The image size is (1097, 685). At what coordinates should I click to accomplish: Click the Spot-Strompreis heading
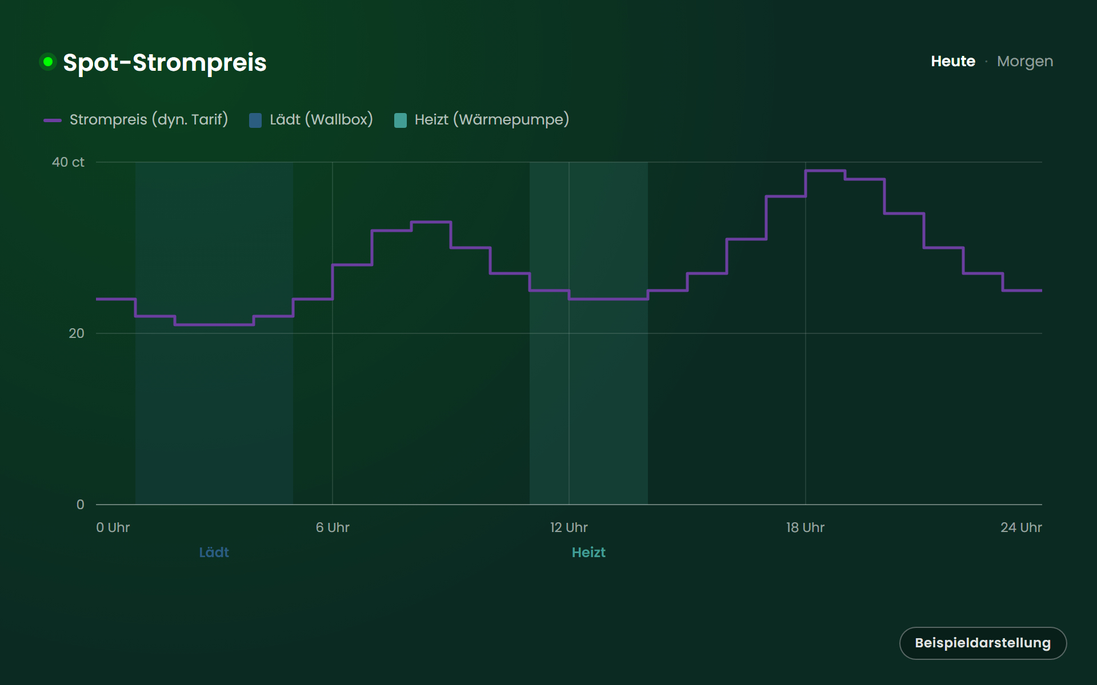pyautogui.click(x=165, y=62)
